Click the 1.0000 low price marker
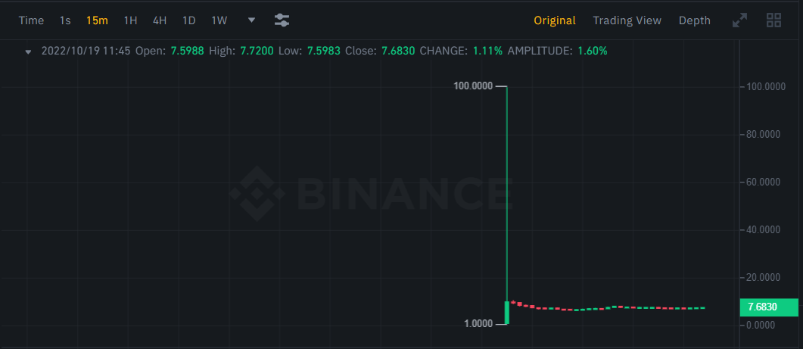 (x=479, y=324)
